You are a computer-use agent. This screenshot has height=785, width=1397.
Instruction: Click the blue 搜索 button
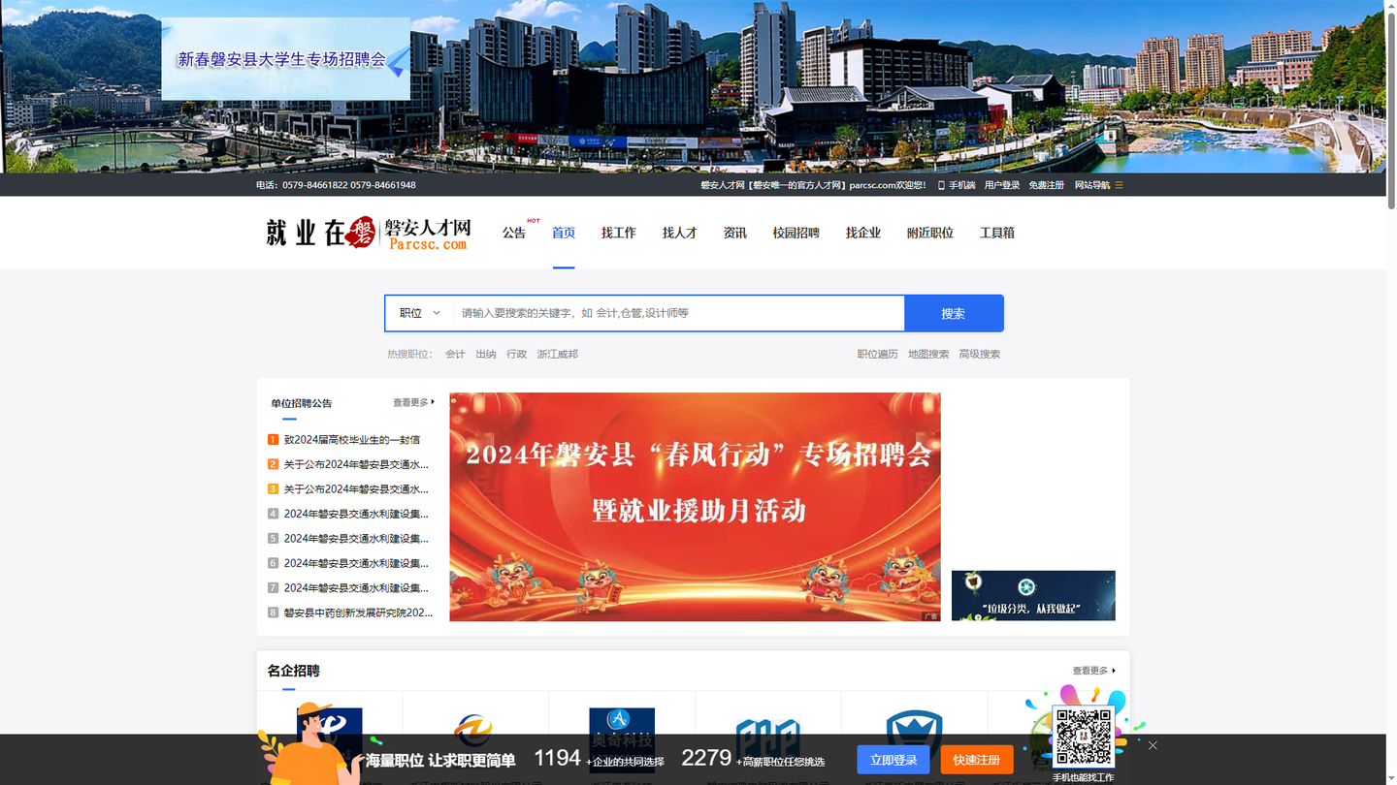point(954,313)
